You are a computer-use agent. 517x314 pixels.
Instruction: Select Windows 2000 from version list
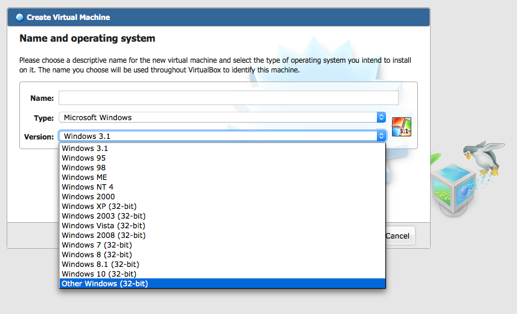click(88, 197)
